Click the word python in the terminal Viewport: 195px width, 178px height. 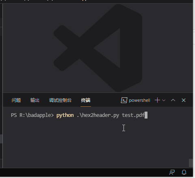point(65,115)
